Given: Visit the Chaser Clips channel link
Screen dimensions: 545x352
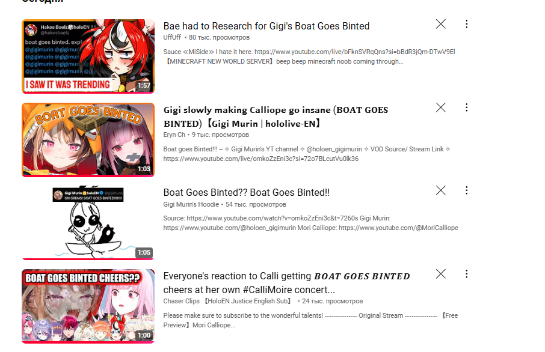Looking at the screenshot, I should [x=227, y=301].
